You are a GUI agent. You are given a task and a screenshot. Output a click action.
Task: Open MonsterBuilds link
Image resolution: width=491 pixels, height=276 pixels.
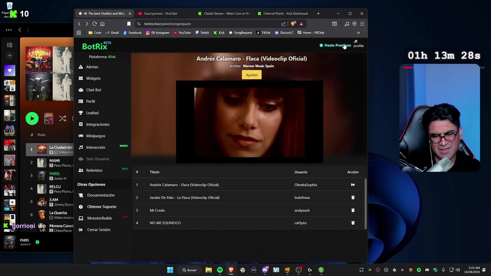point(95,218)
